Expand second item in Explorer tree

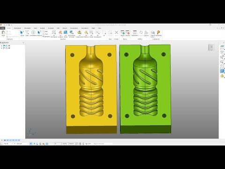click(1, 48)
